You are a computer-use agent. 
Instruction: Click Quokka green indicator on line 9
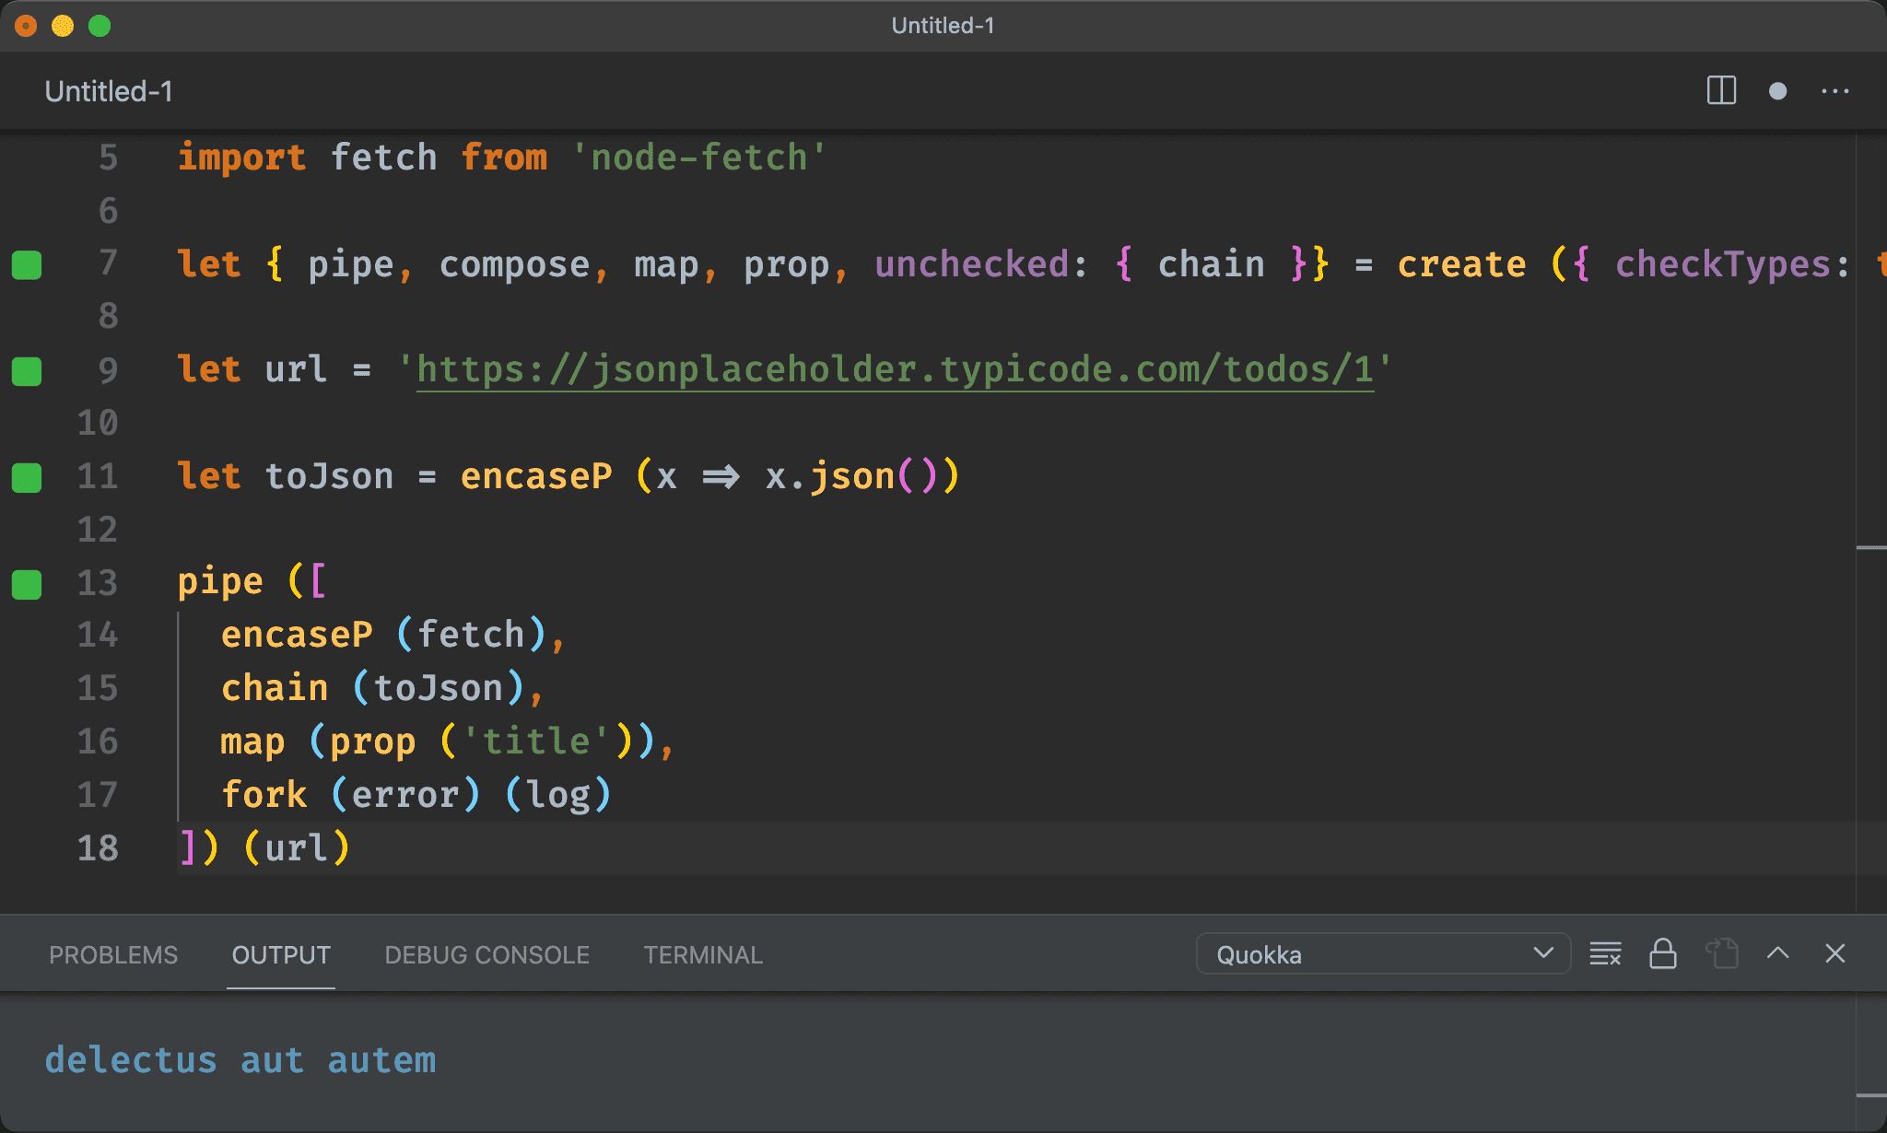click(x=27, y=371)
